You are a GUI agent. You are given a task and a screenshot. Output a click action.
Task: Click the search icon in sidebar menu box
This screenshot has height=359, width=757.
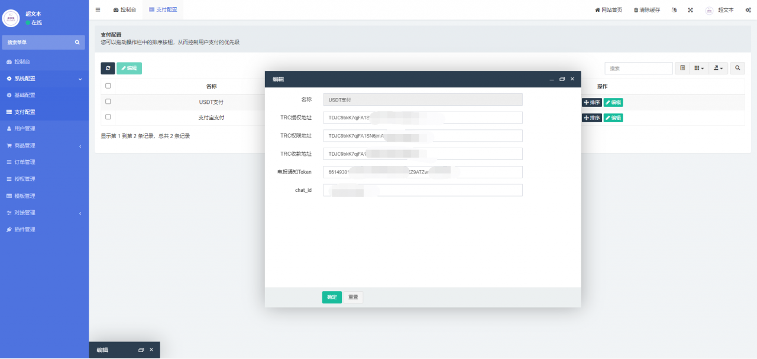pyautogui.click(x=77, y=43)
